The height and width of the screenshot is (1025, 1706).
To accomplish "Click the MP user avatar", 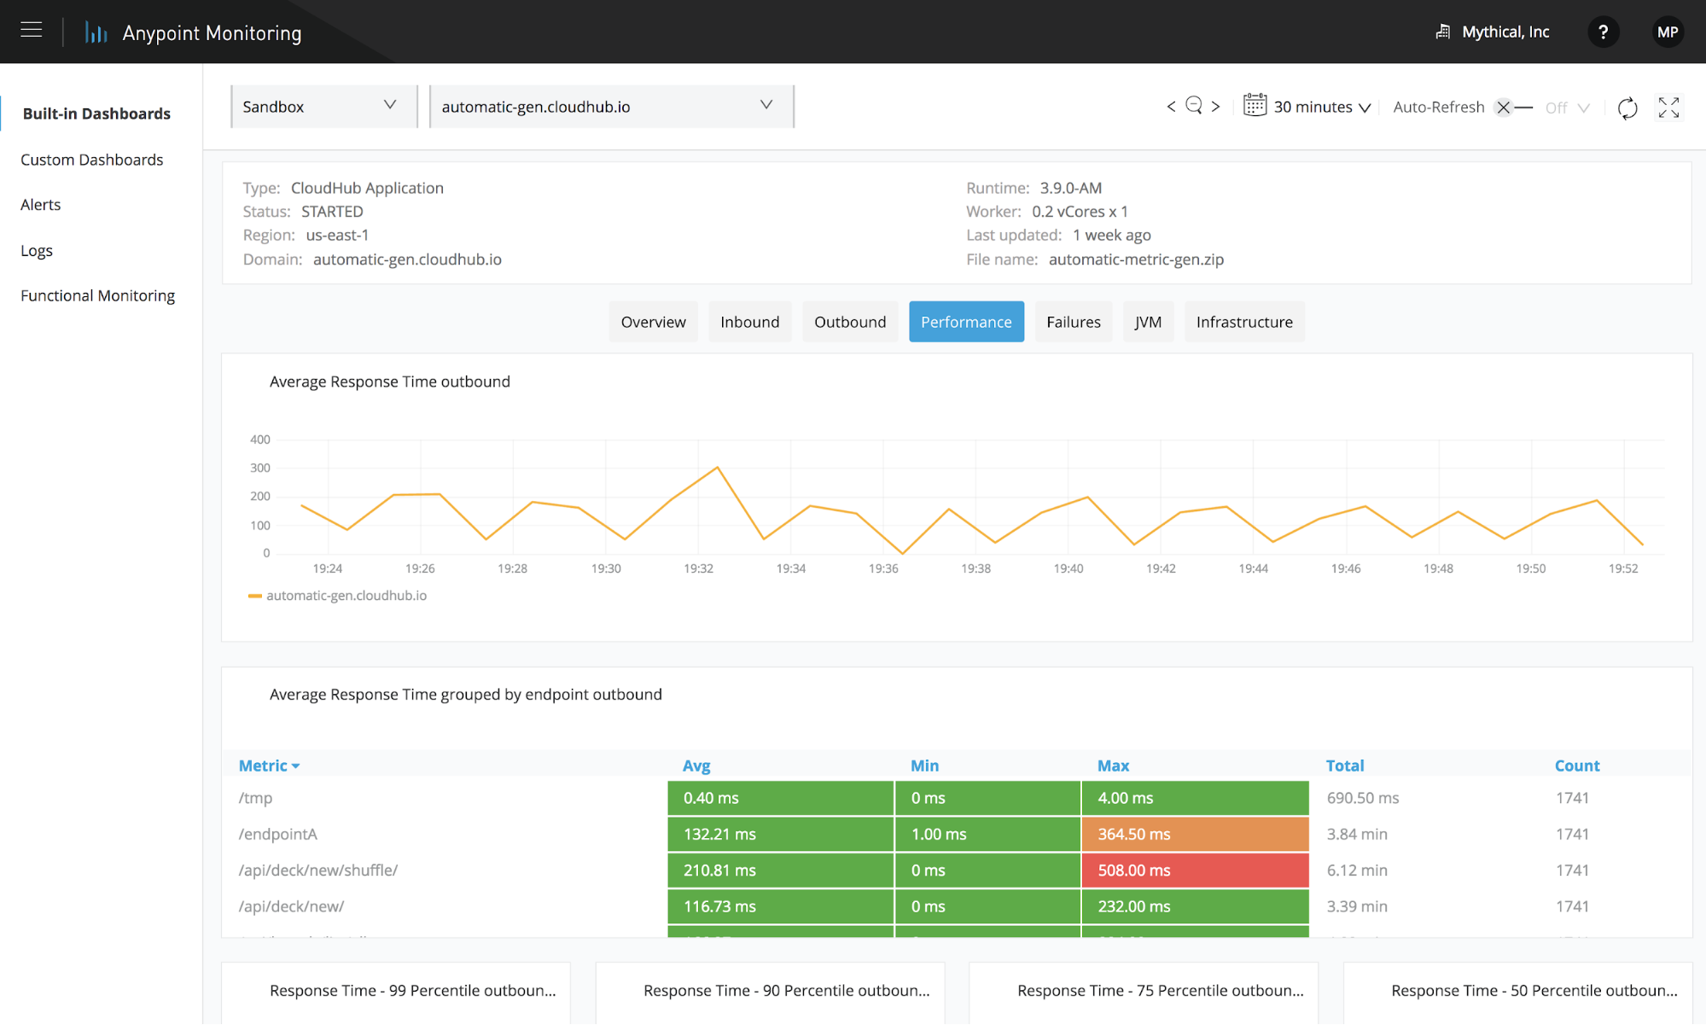I will click(1668, 31).
